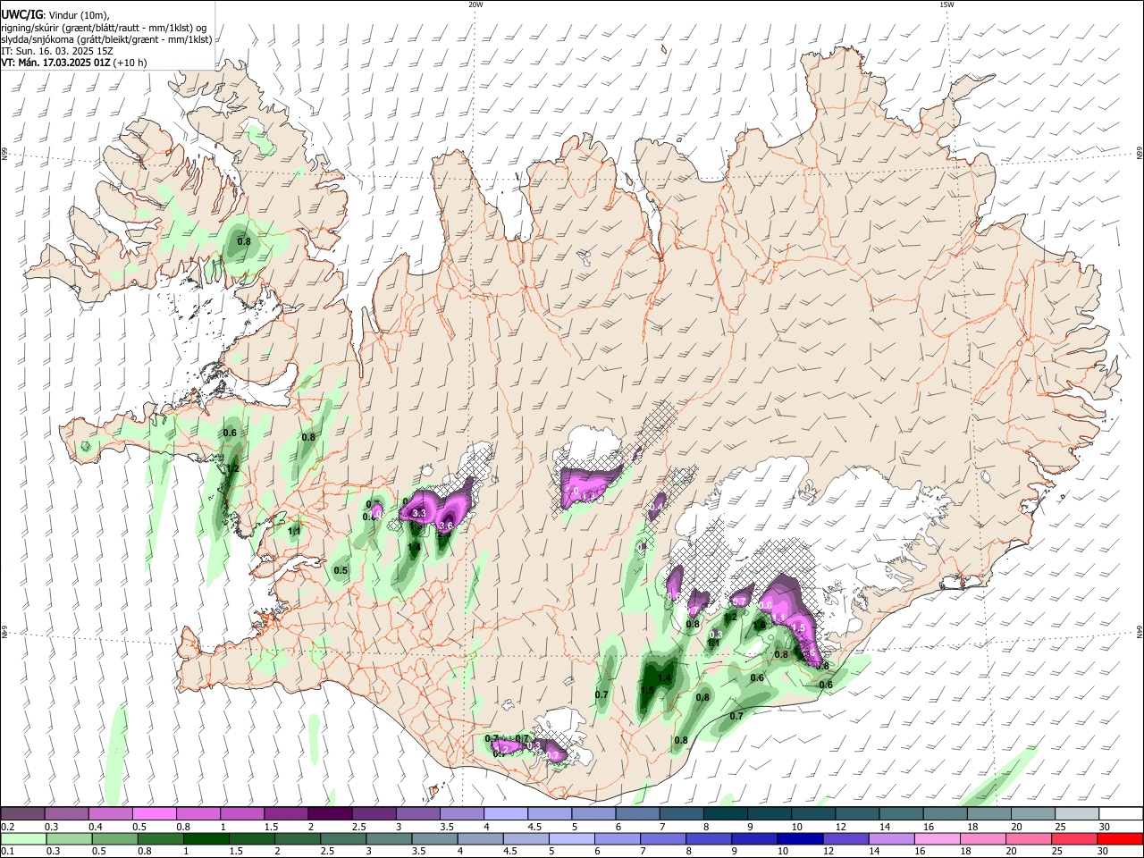Click the rain legend swatch for 0.3–0.5 mm
The image size is (1144, 858).
[69, 838]
